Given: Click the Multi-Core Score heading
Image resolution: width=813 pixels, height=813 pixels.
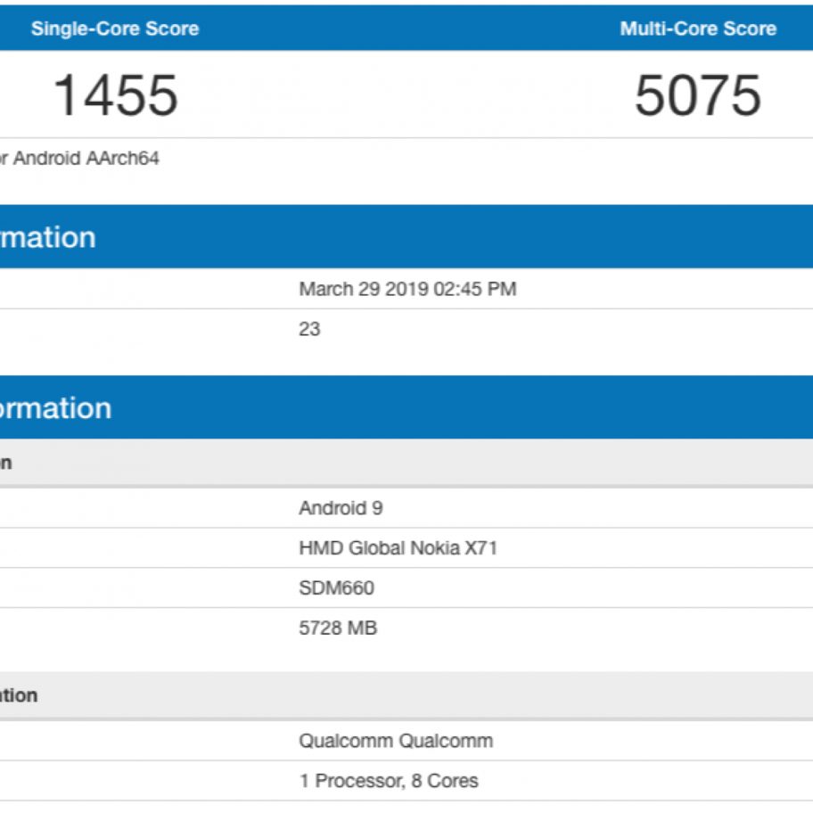Looking at the screenshot, I should click(x=698, y=29).
